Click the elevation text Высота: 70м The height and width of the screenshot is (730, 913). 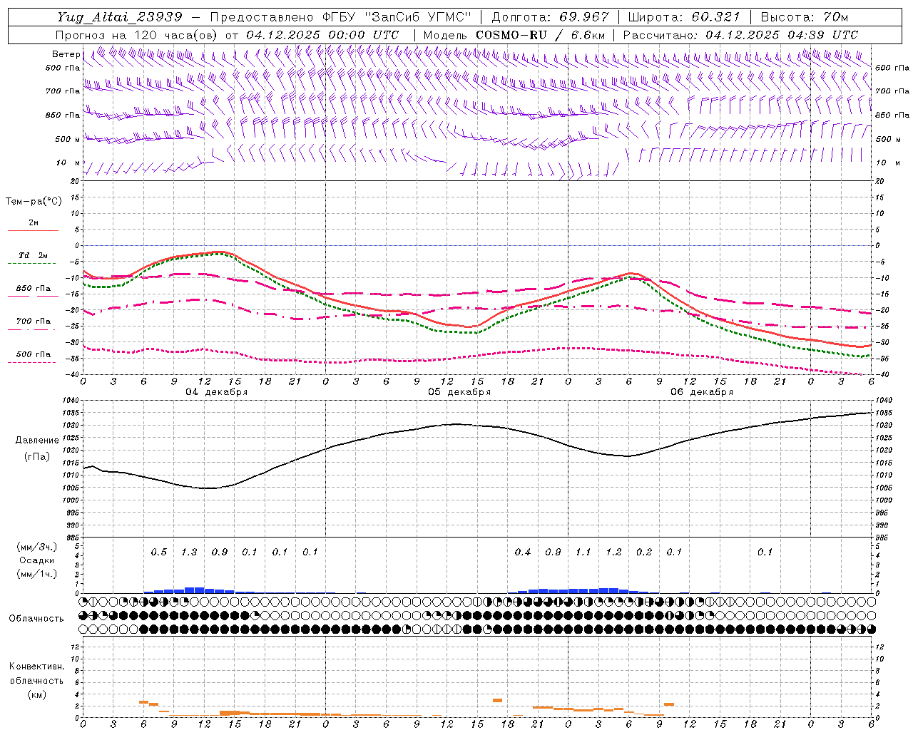coord(805,17)
